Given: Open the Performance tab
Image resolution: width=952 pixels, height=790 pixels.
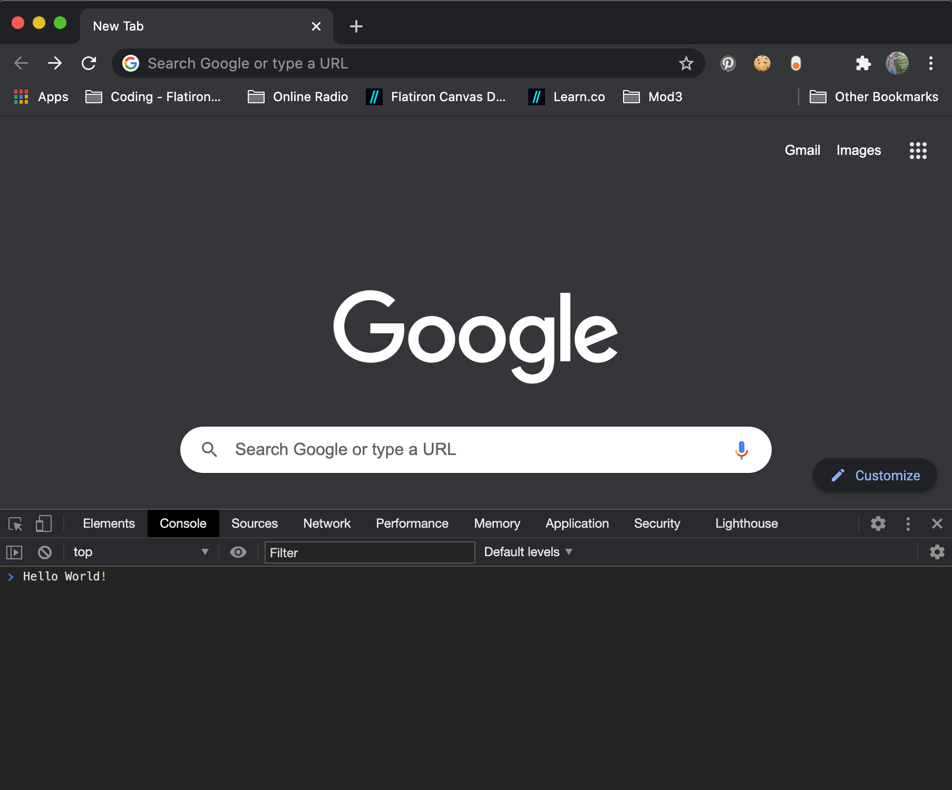Looking at the screenshot, I should [412, 524].
